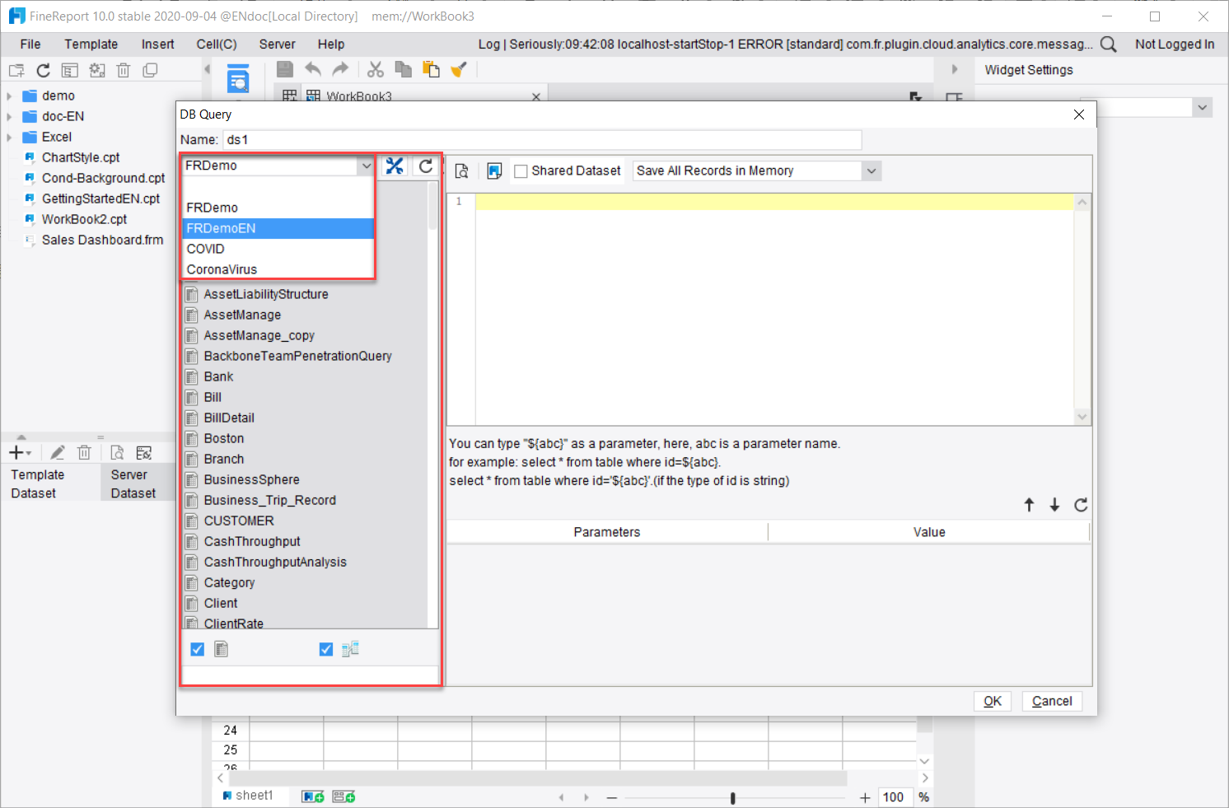
Task: Open the Help menu
Action: pos(331,44)
